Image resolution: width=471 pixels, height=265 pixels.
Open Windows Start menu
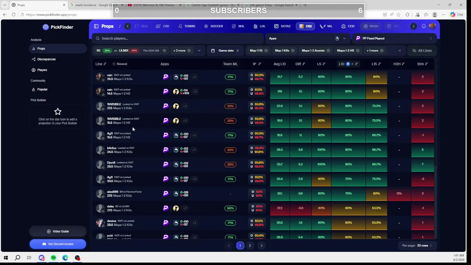click(6, 258)
